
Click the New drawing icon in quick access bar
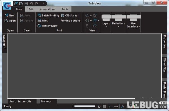[16, 3]
